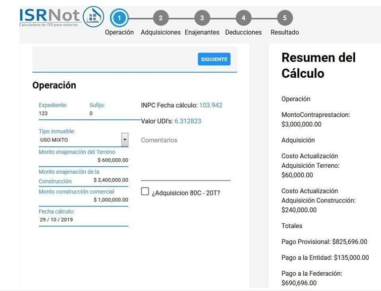The height and width of the screenshot is (291, 381).
Task: Click Pago a la Entidad: $135,000.00
Action: (325, 258)
